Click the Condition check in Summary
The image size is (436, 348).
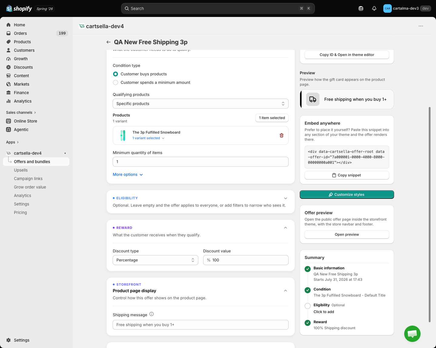(x=308, y=290)
